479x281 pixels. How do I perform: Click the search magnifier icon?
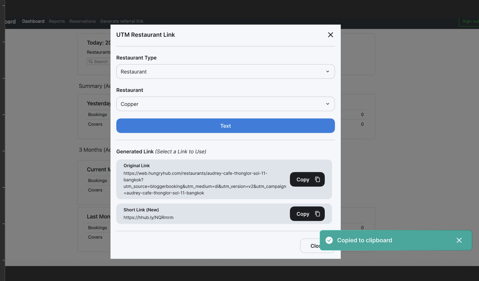tap(90, 62)
